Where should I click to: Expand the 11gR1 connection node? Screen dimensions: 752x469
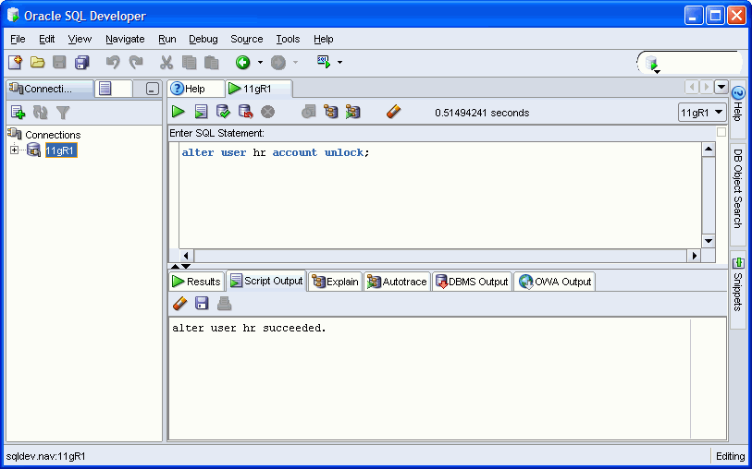[x=15, y=150]
